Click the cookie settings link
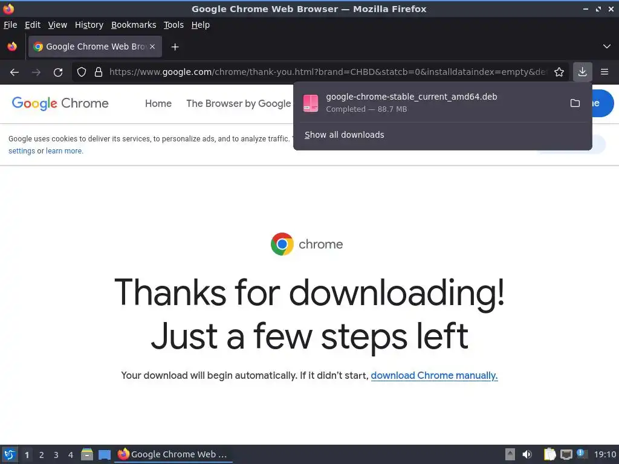Screen dimensions: 619x464 (22, 150)
